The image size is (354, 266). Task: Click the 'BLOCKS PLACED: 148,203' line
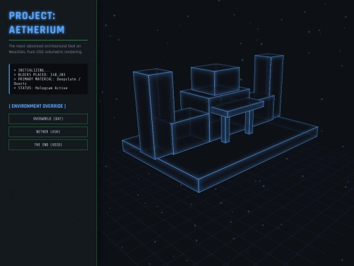[39, 75]
